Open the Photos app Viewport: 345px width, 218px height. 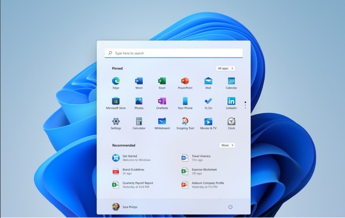pos(139,103)
